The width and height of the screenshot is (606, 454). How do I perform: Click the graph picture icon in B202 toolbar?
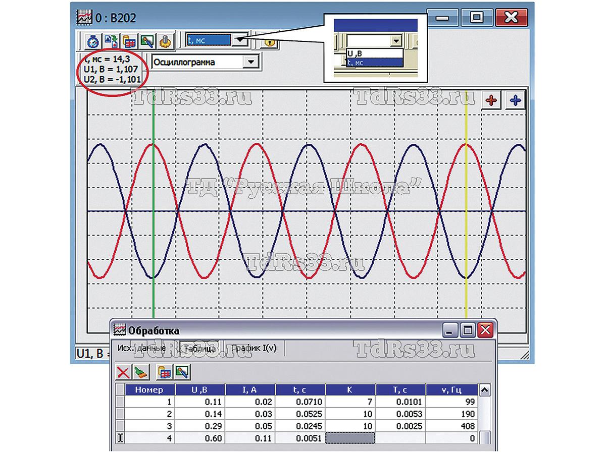147,41
